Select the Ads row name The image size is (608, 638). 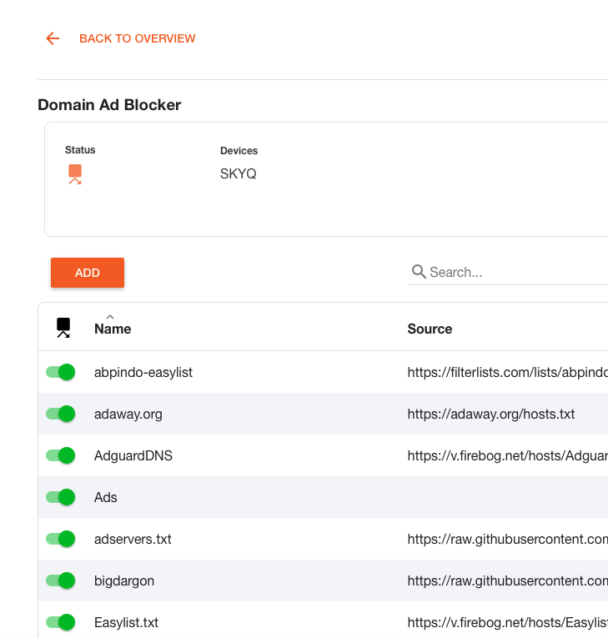pyautogui.click(x=106, y=497)
